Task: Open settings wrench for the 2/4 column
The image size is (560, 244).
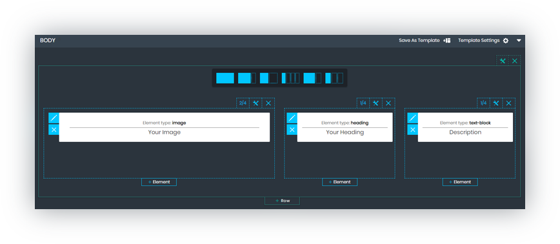Action: pos(255,103)
